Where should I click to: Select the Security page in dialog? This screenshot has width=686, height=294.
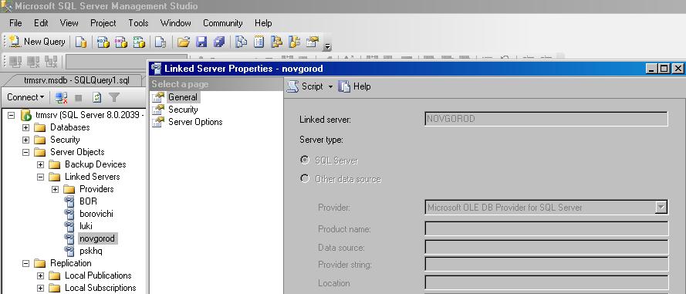click(183, 110)
